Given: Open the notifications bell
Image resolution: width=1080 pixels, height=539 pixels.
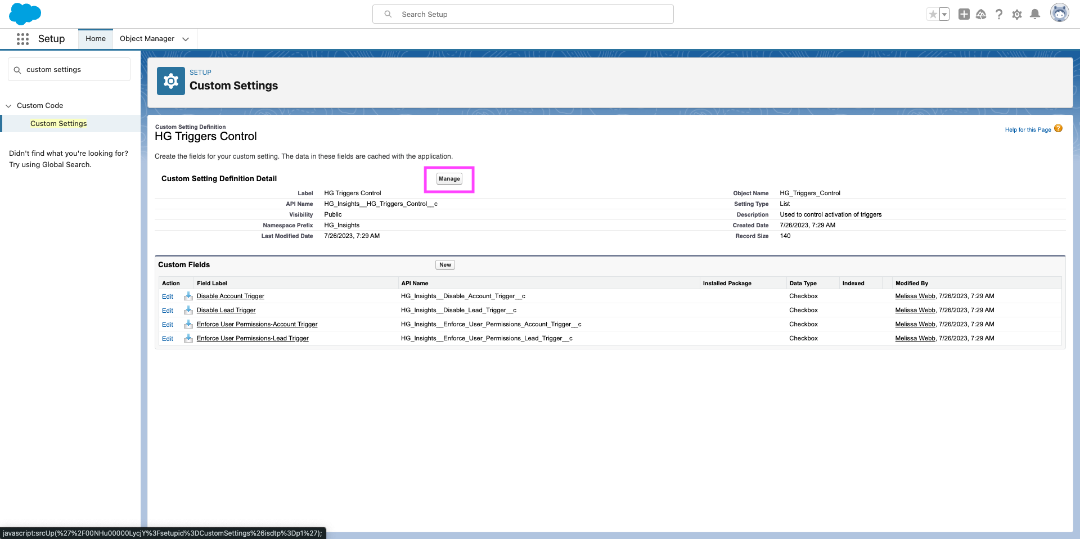Looking at the screenshot, I should (x=1035, y=15).
